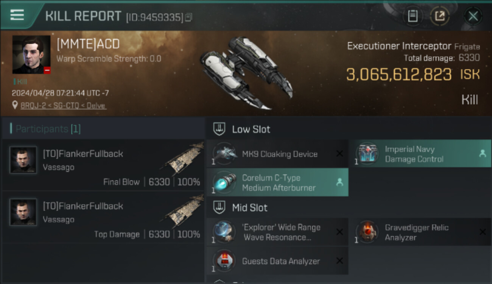Click the Guests Data Analyzer icon
Screen dimensions: 492x284
tap(224, 261)
